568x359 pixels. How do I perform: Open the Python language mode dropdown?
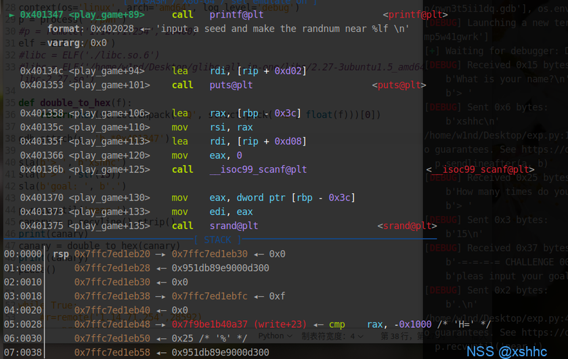(275, 336)
